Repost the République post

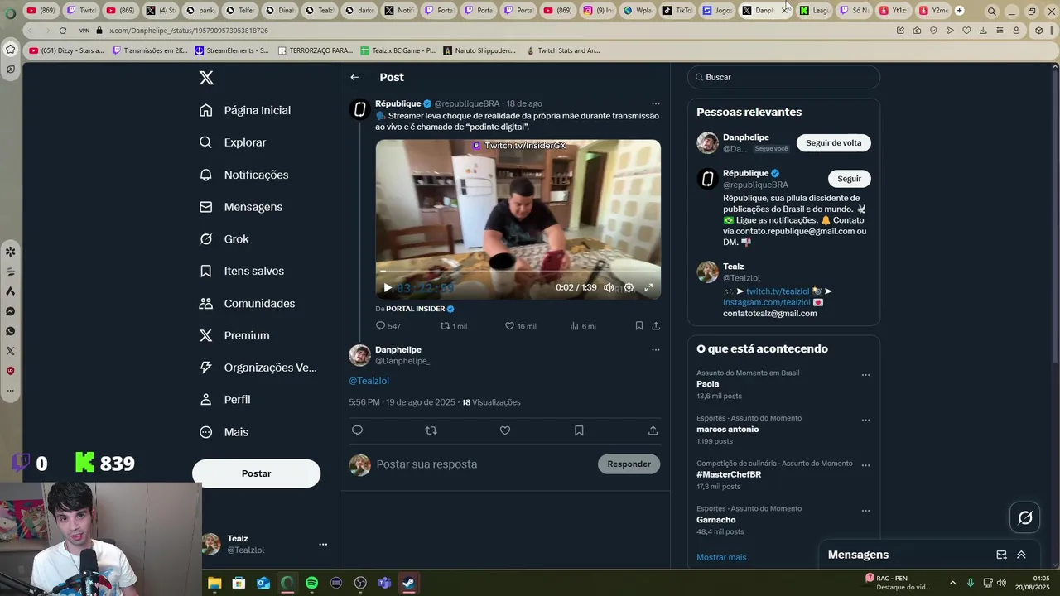pos(445,326)
